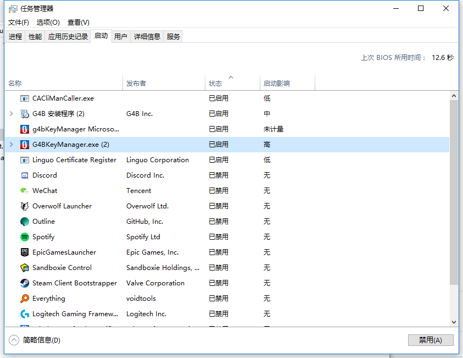
Task: Click the g4bKeyManager Microso... icon
Action: click(x=25, y=129)
